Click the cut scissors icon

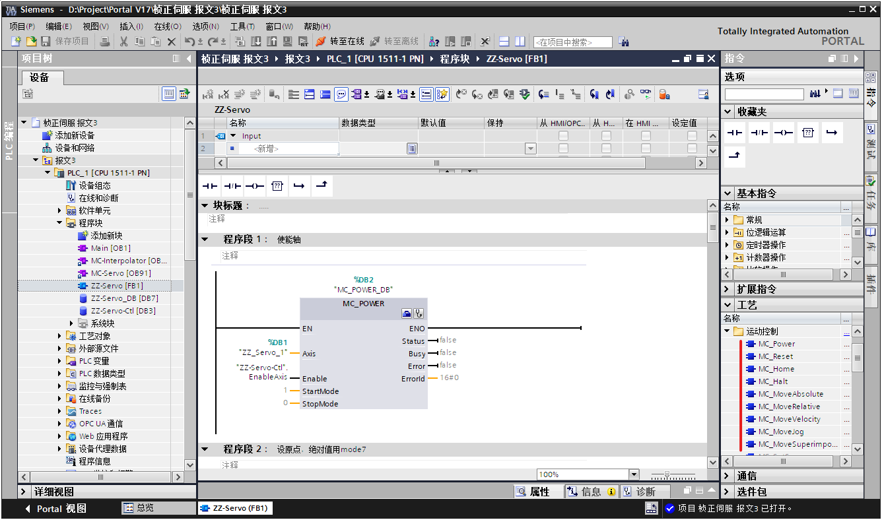pyautogui.click(x=123, y=42)
